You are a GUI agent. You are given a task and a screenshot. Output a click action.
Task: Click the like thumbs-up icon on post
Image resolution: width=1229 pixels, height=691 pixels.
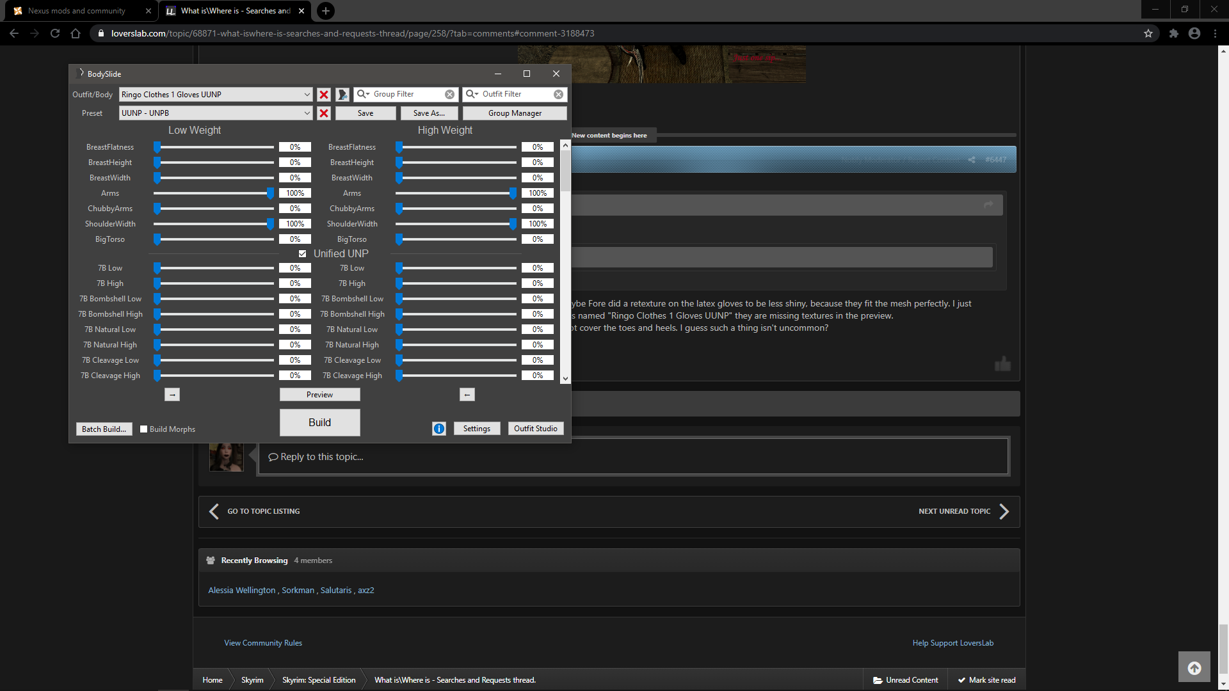(1002, 363)
